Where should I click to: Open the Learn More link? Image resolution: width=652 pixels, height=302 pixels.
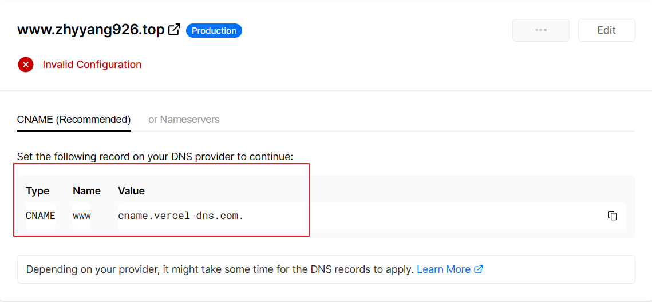click(x=444, y=269)
